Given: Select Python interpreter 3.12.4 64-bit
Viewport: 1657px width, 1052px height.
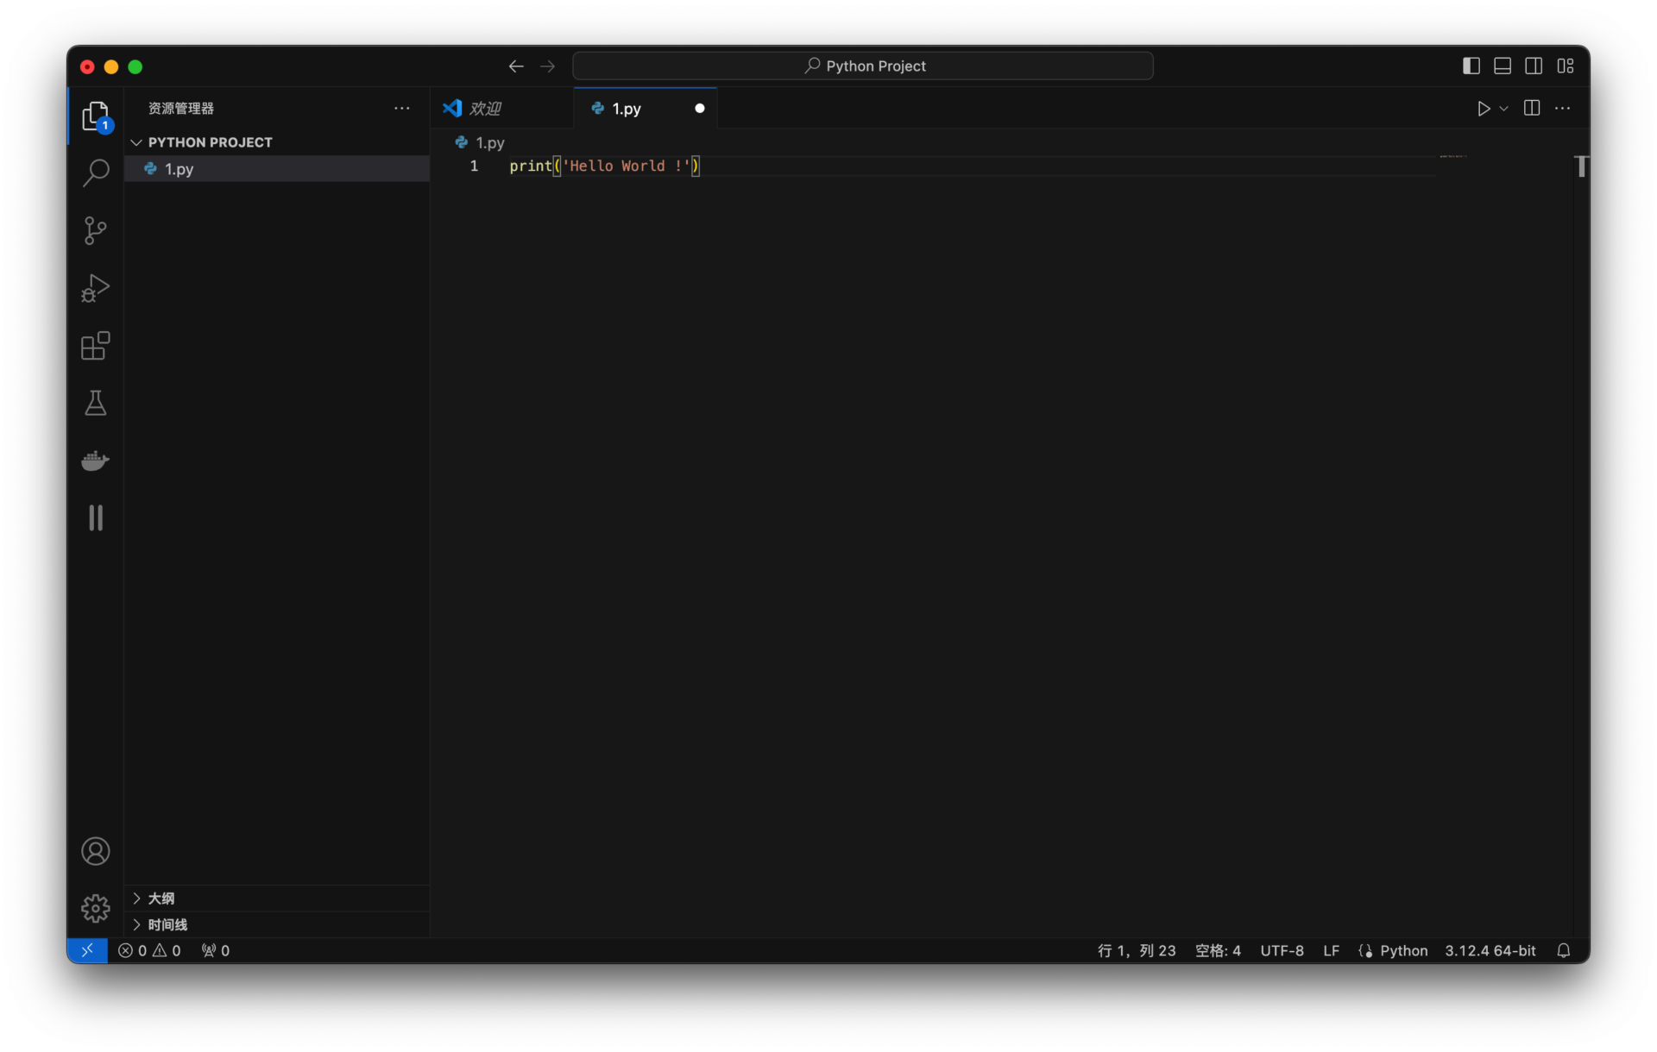Looking at the screenshot, I should point(1490,950).
